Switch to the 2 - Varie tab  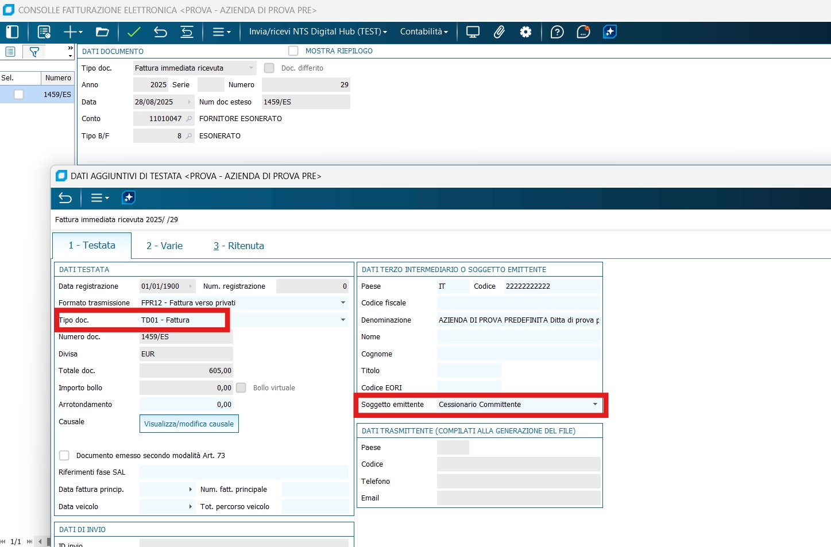point(164,246)
